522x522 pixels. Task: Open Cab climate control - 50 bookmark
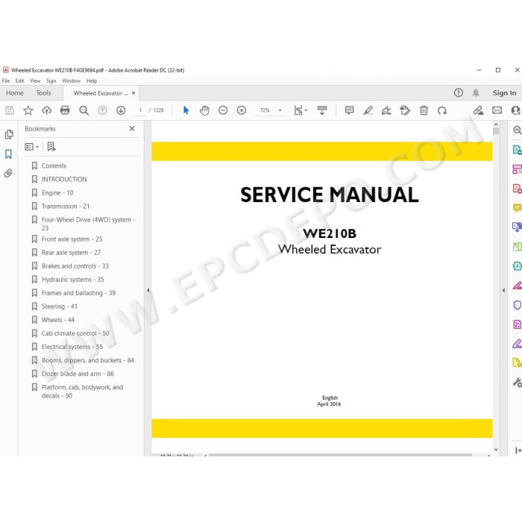coord(75,333)
